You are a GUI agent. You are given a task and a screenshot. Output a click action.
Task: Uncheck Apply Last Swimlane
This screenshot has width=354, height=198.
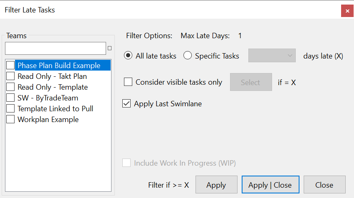click(x=126, y=104)
